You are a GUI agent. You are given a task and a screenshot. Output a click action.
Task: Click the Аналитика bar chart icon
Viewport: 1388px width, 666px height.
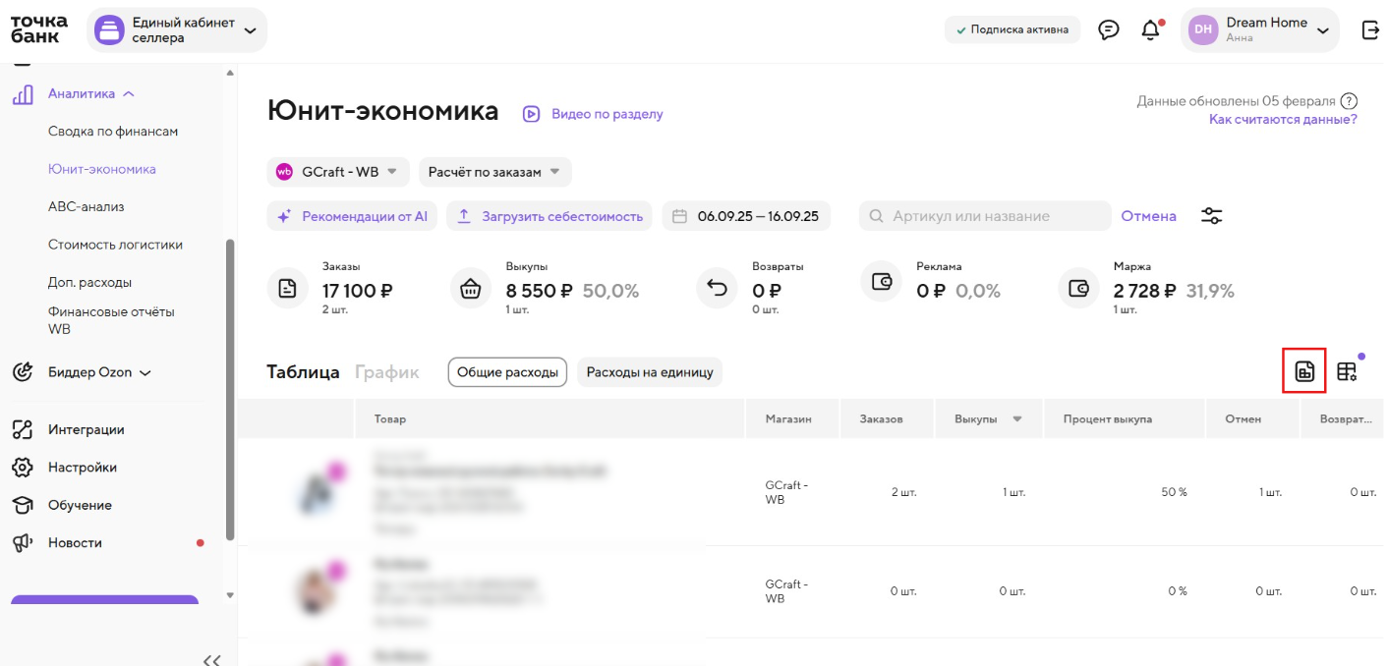23,94
